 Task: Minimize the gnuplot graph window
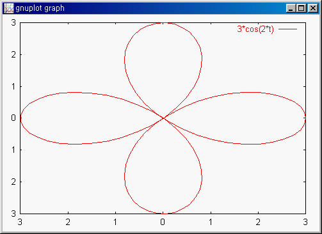(x=291, y=8)
